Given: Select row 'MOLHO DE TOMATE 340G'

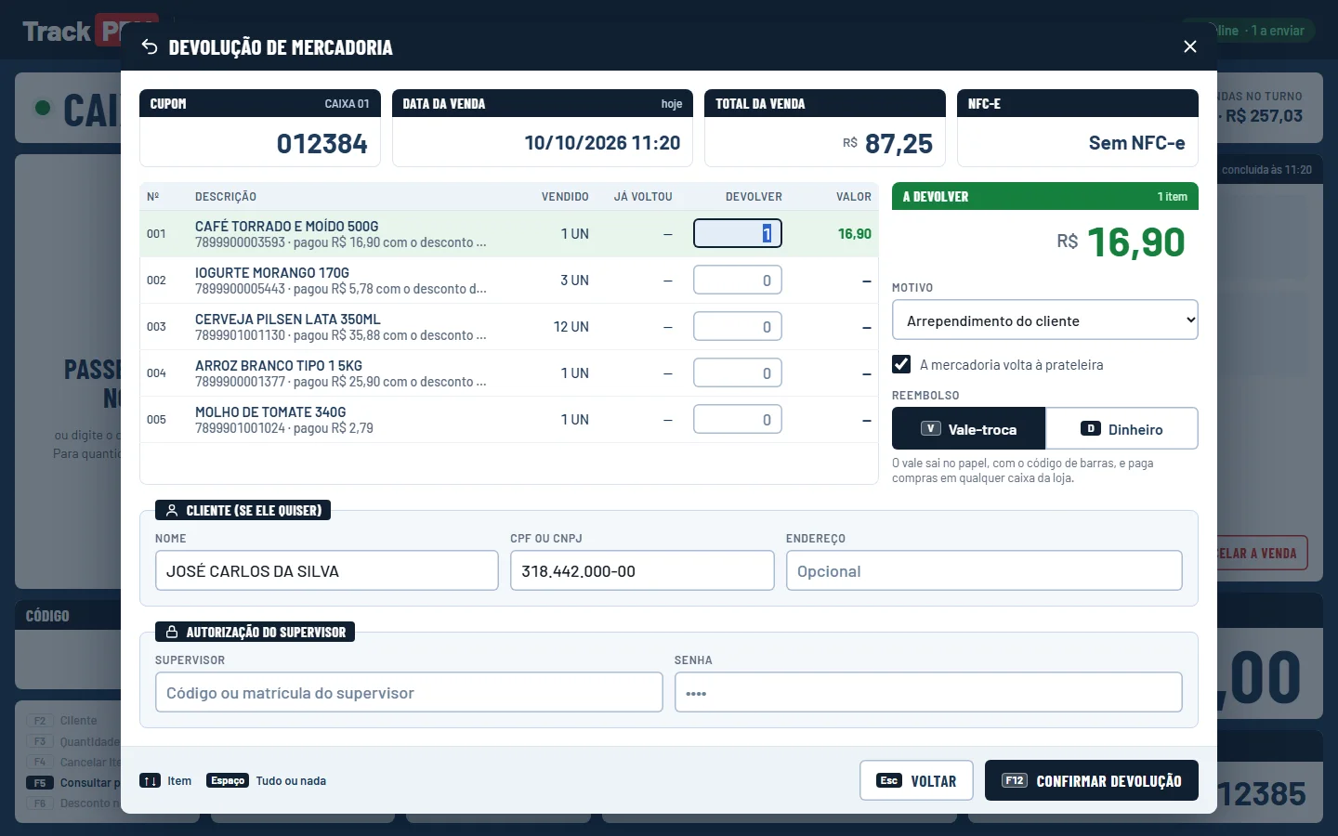Looking at the screenshot, I should [509, 419].
